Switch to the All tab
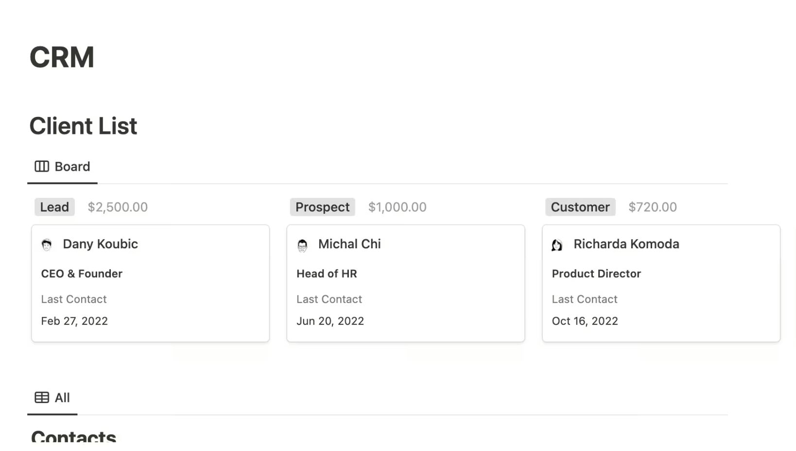This screenshot has height=451, width=796. tap(52, 397)
